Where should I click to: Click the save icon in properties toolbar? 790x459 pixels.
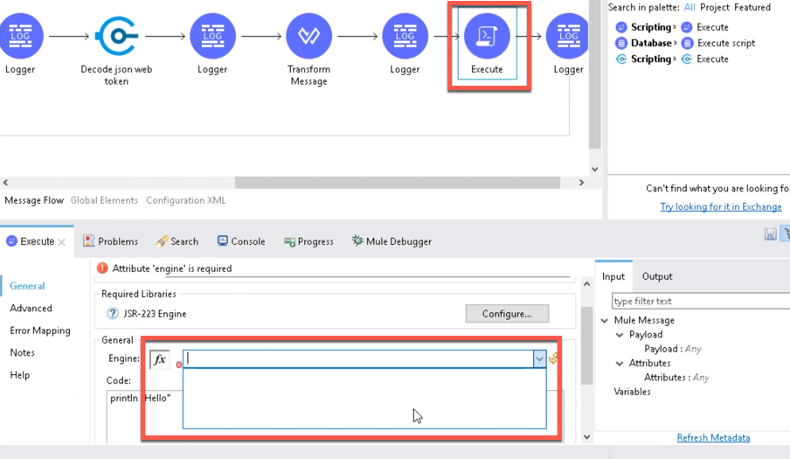click(770, 234)
